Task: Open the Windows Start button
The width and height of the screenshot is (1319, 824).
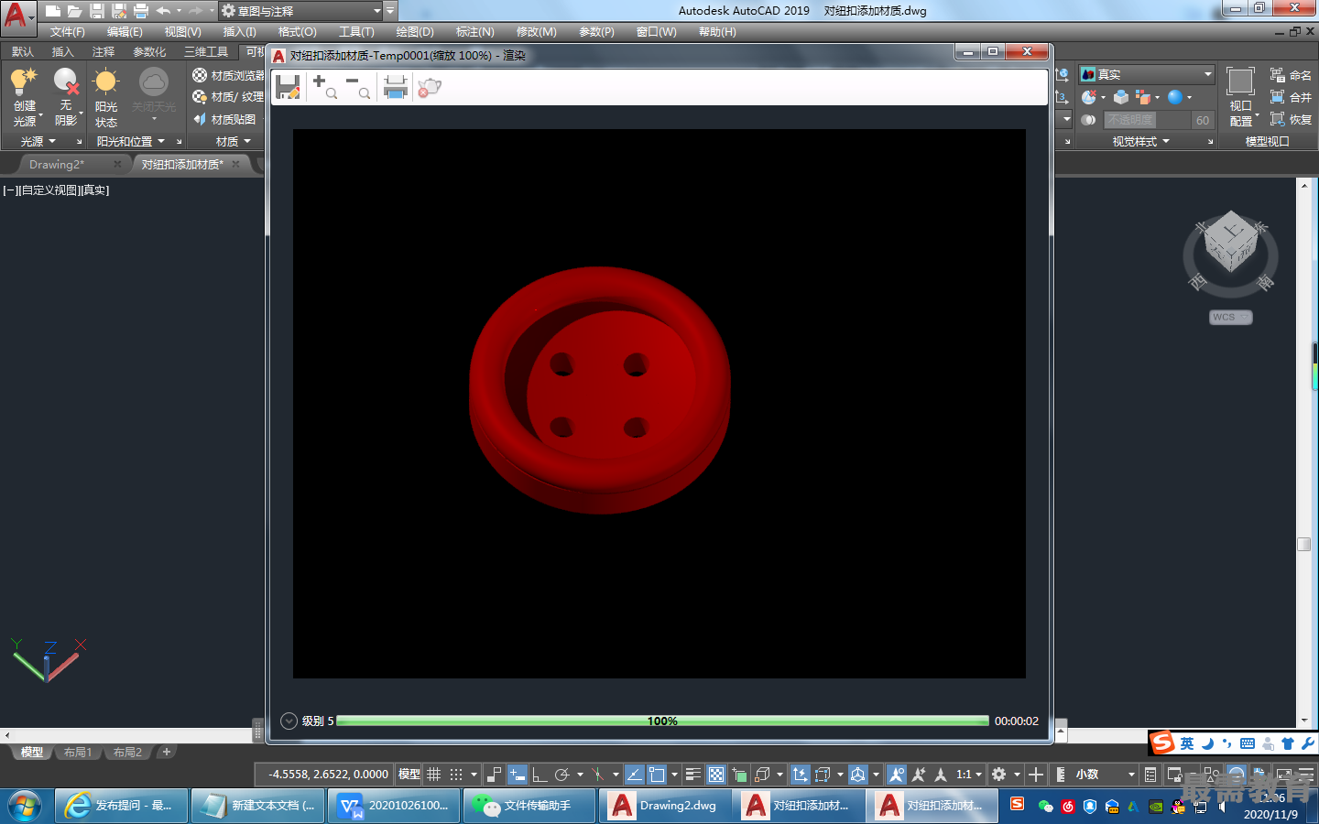Action: 25,806
